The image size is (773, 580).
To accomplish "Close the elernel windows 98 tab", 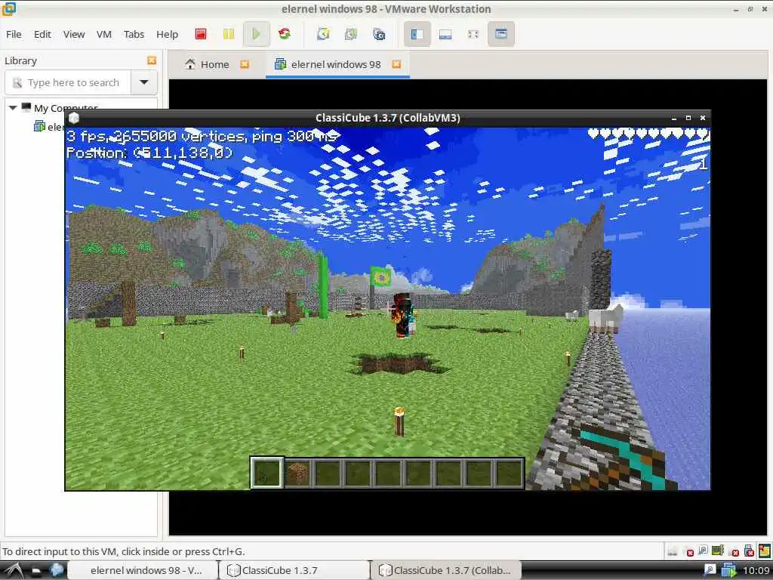I will click(x=396, y=64).
